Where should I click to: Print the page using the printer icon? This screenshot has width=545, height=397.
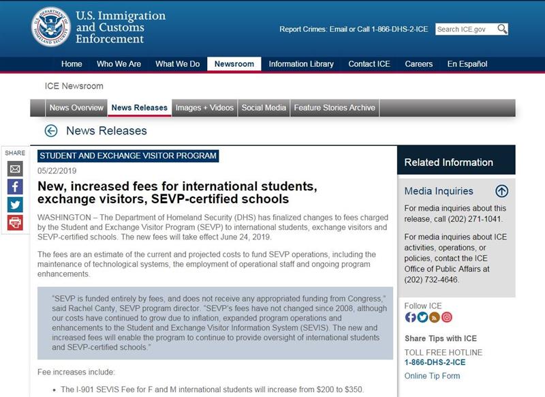[x=15, y=222]
